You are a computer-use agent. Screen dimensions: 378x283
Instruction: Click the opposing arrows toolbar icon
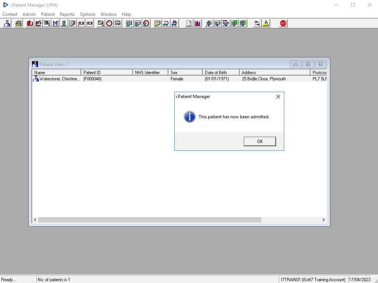pos(257,23)
